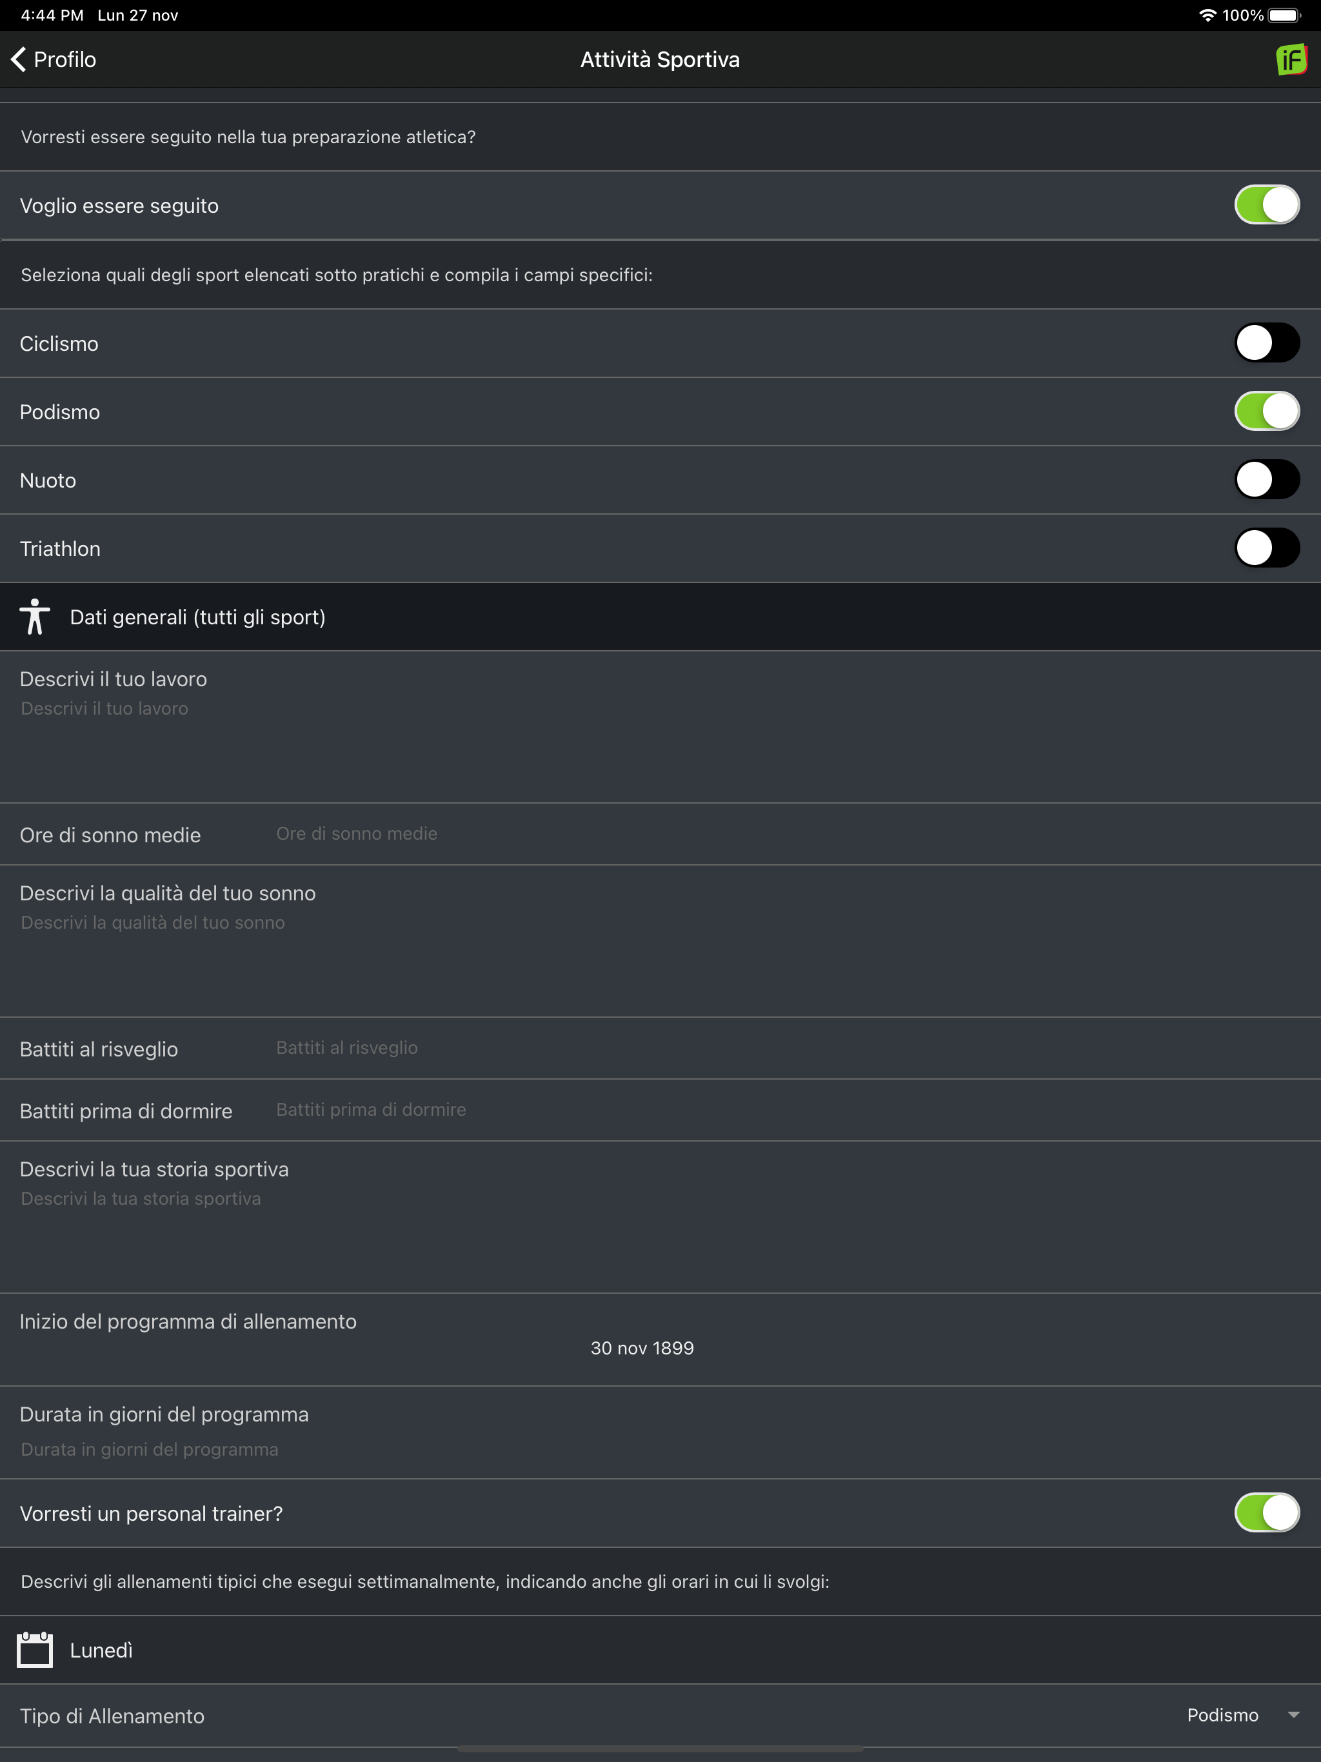Switch on the Triathlon toggle
The width and height of the screenshot is (1321, 1762).
pyautogui.click(x=1266, y=549)
